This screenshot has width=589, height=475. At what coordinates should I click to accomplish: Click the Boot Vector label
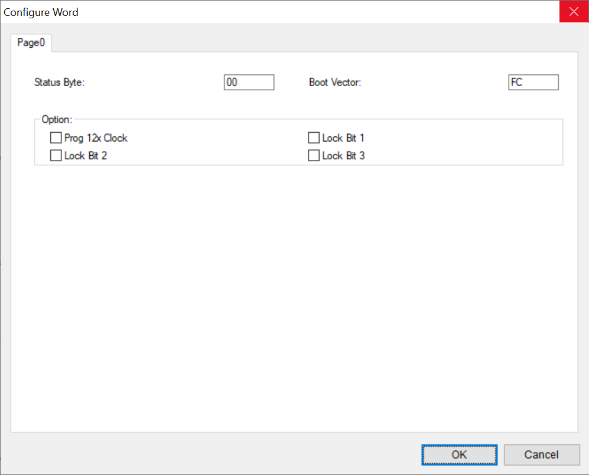tap(335, 82)
